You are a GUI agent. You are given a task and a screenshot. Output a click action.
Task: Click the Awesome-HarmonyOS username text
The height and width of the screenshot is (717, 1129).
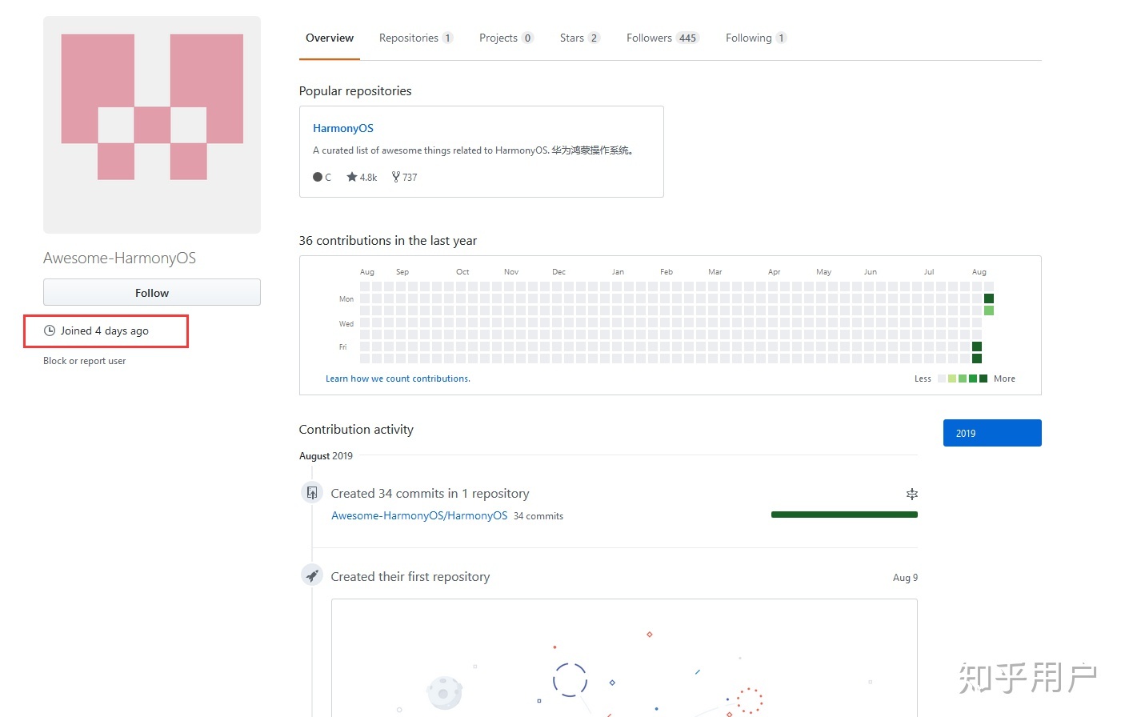(x=119, y=258)
